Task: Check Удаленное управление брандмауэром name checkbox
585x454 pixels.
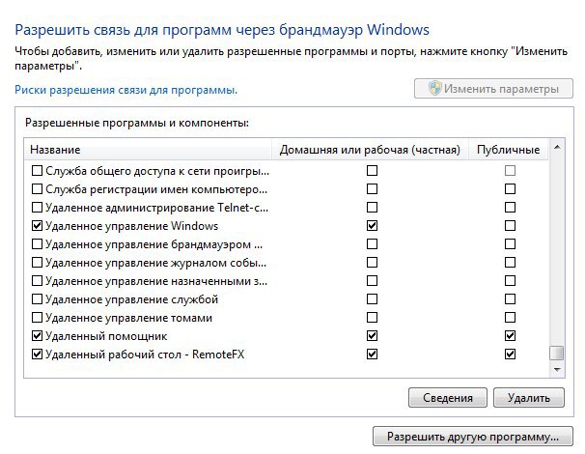Action: (x=37, y=243)
